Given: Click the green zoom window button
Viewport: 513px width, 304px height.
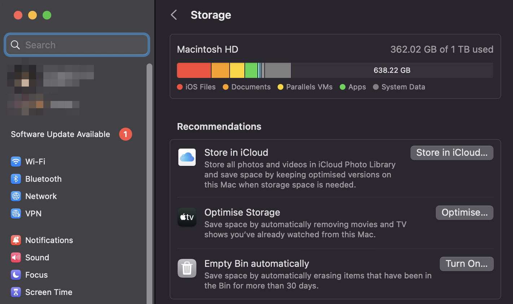Looking at the screenshot, I should pos(47,15).
